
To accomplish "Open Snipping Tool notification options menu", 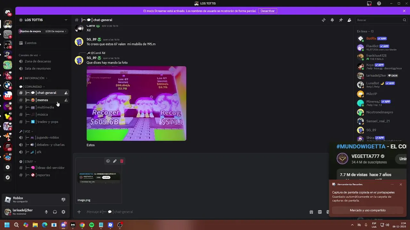I will pos(392,184).
